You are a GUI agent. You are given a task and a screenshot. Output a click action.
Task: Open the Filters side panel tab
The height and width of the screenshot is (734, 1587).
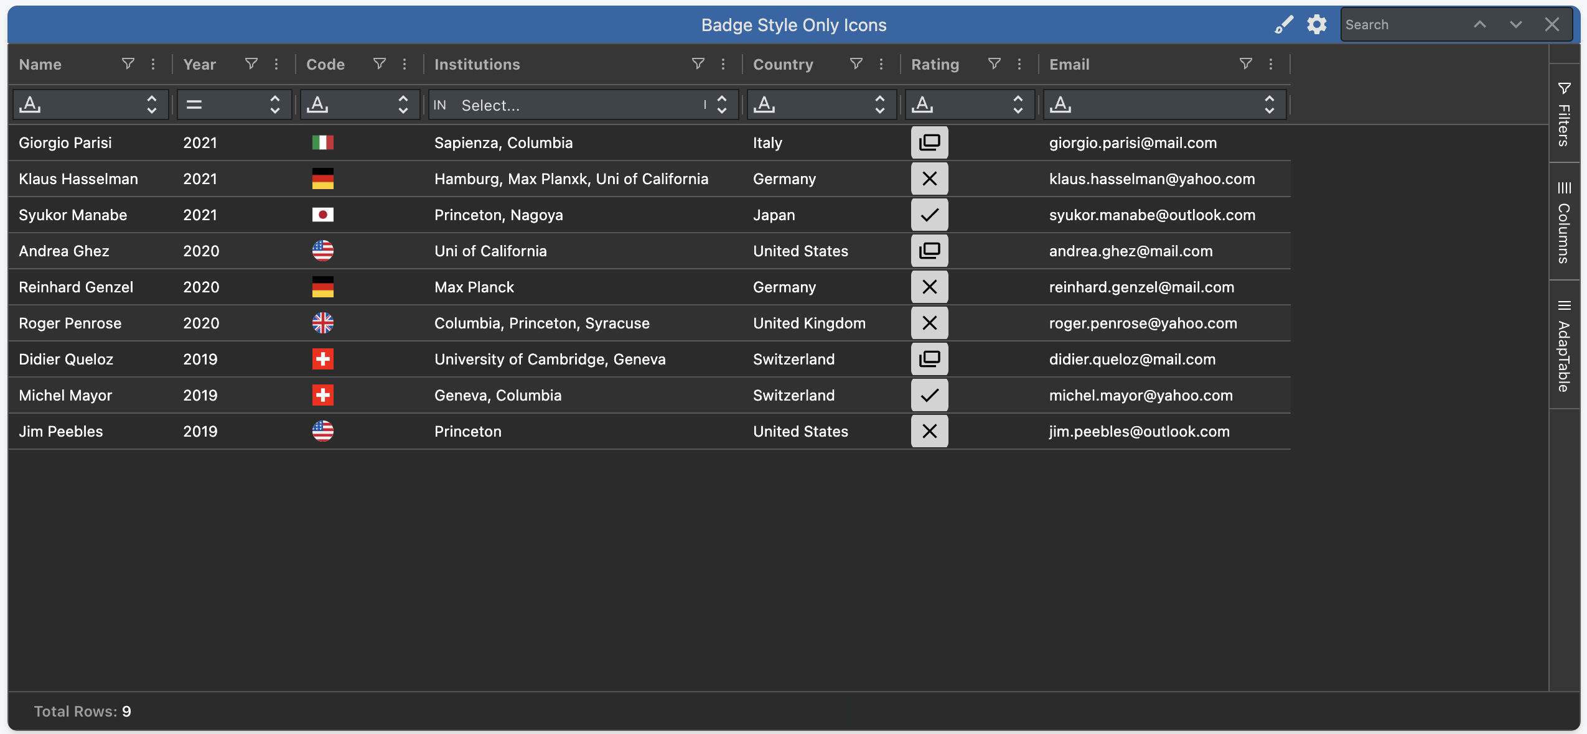point(1563,114)
